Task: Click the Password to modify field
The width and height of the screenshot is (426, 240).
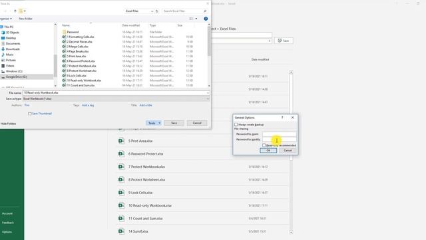Action: pyautogui.click(x=280, y=139)
